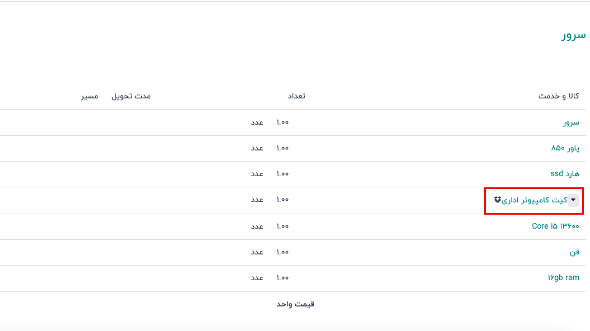
Task: Open the فن component link
Action: click(574, 252)
